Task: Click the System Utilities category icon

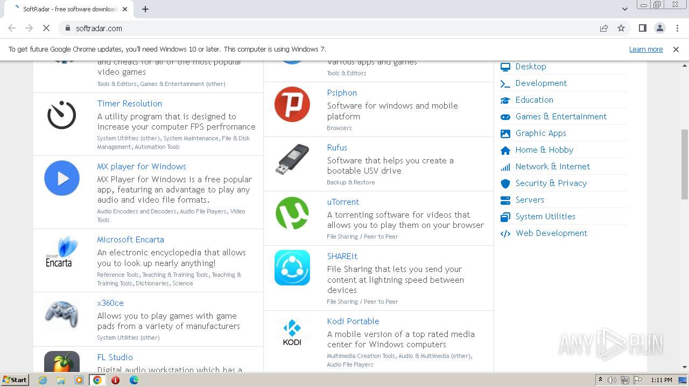Action: (x=505, y=217)
